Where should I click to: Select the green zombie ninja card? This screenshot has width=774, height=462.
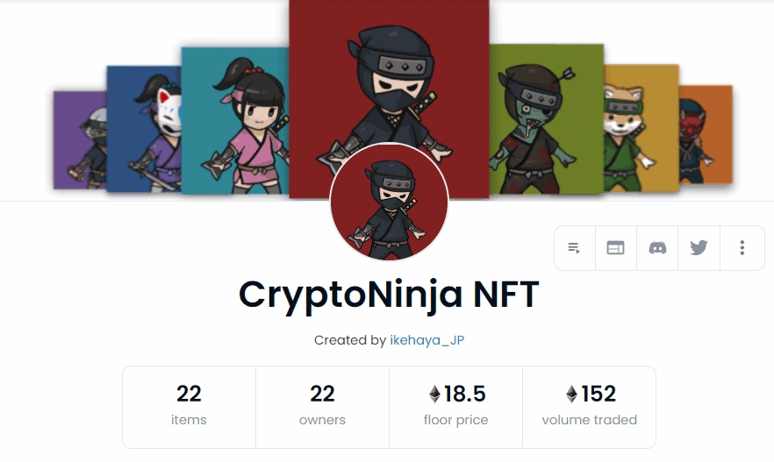click(547, 119)
